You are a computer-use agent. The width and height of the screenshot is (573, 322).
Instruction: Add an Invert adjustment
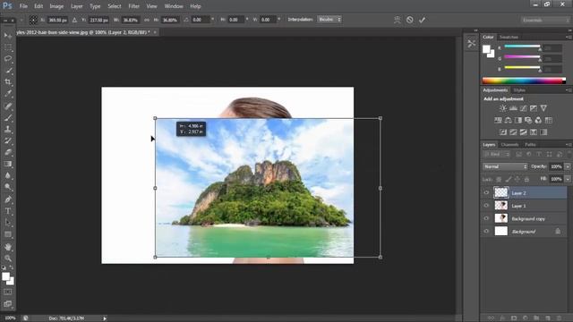click(503, 132)
